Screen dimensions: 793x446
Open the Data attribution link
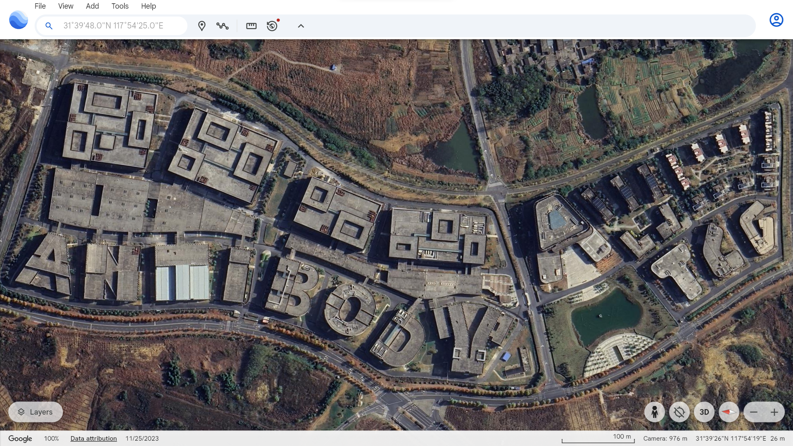[x=93, y=439]
